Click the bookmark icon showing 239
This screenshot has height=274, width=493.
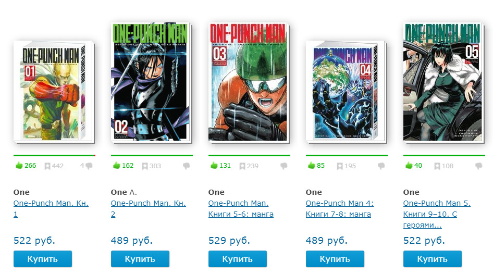pyautogui.click(x=242, y=166)
